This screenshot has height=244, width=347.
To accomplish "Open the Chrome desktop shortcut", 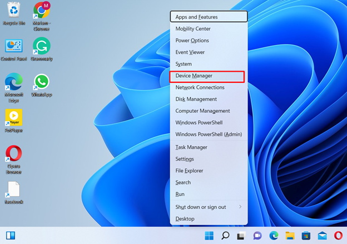I will point(41,11).
